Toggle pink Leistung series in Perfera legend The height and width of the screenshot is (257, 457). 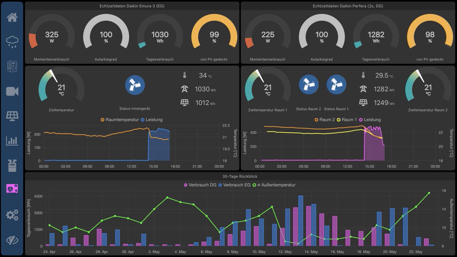point(369,120)
